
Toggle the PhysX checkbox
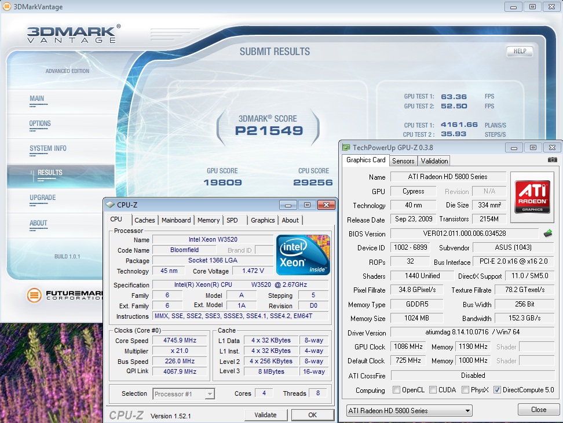pyautogui.click(x=465, y=389)
